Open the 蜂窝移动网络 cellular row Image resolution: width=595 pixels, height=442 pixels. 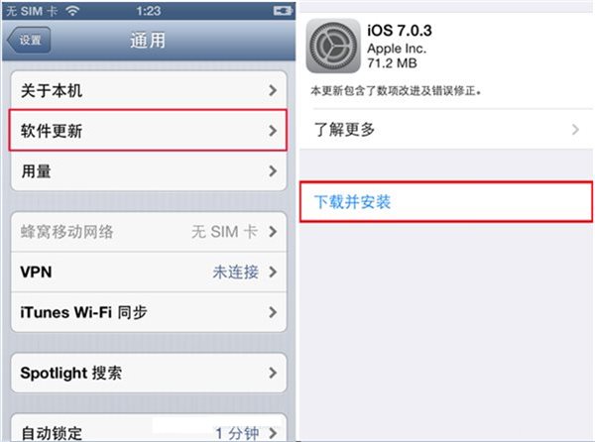(x=149, y=232)
